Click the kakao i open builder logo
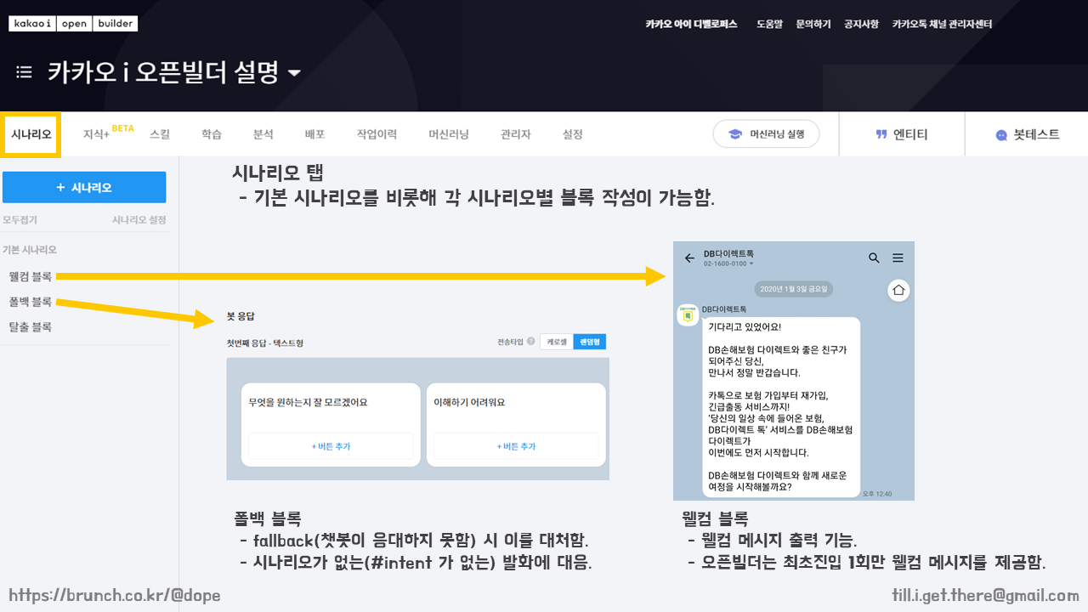The image size is (1088, 612). point(73,24)
